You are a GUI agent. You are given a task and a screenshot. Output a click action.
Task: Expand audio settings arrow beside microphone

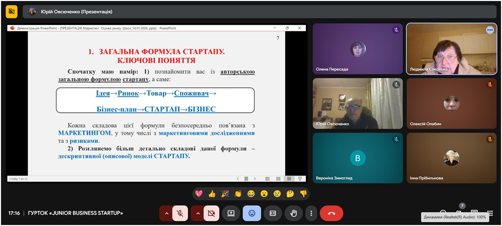tap(166, 213)
